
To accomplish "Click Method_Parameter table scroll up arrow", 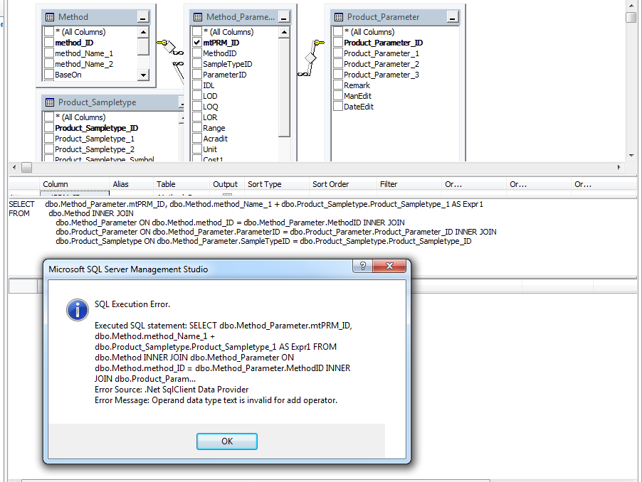I will (x=284, y=32).
